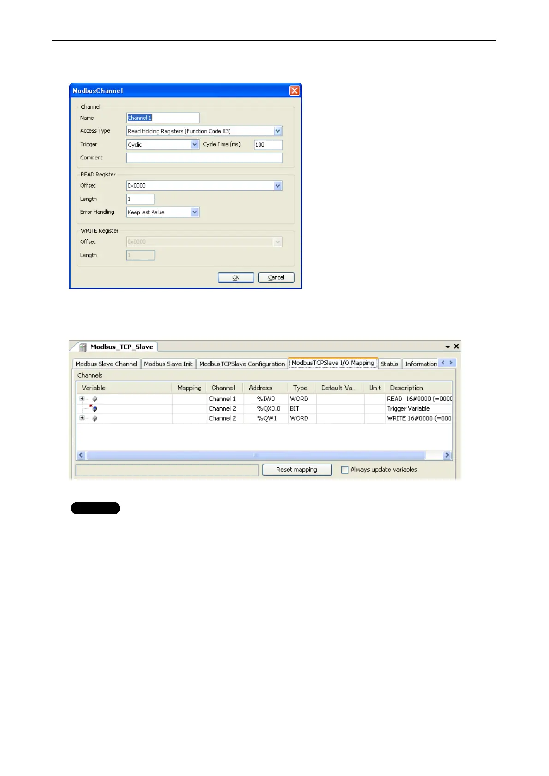The width and height of the screenshot is (549, 776).
Task: Select the Modbus_TCP_Slave editor tab
Action: coord(117,347)
